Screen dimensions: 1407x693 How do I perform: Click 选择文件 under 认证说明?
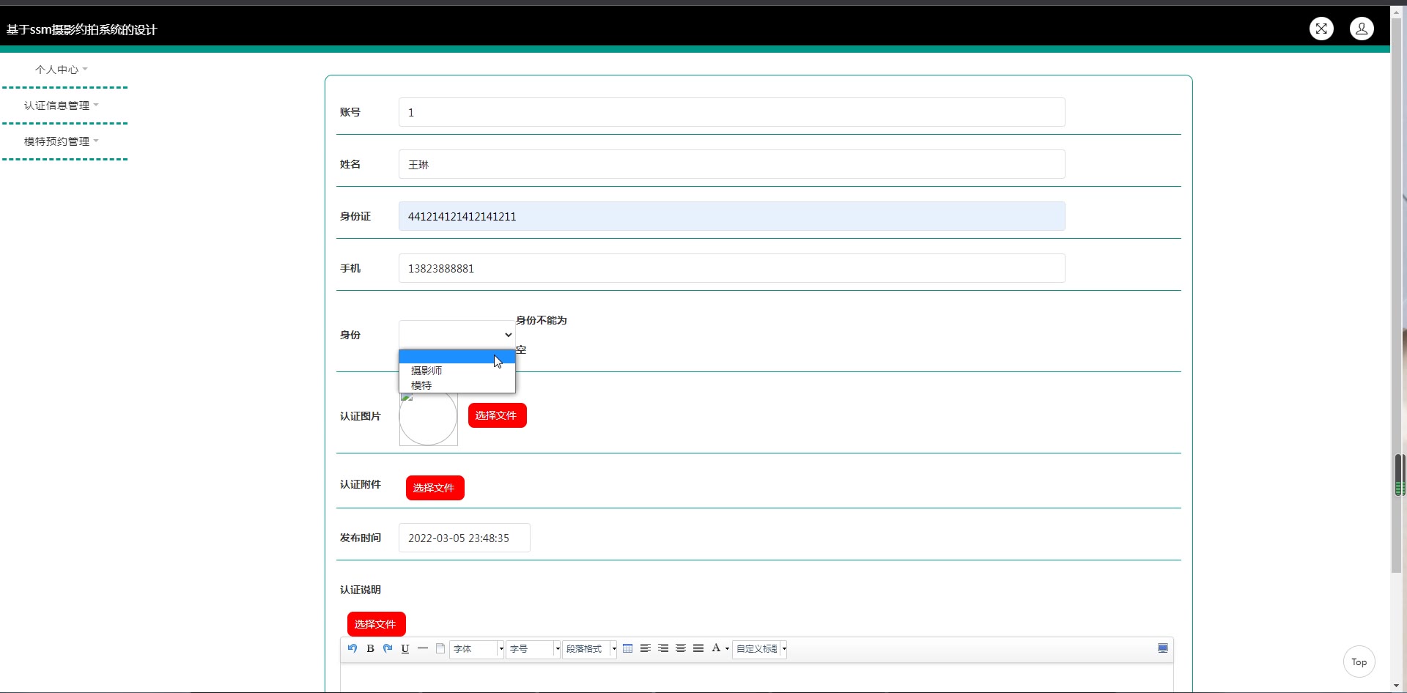377,624
